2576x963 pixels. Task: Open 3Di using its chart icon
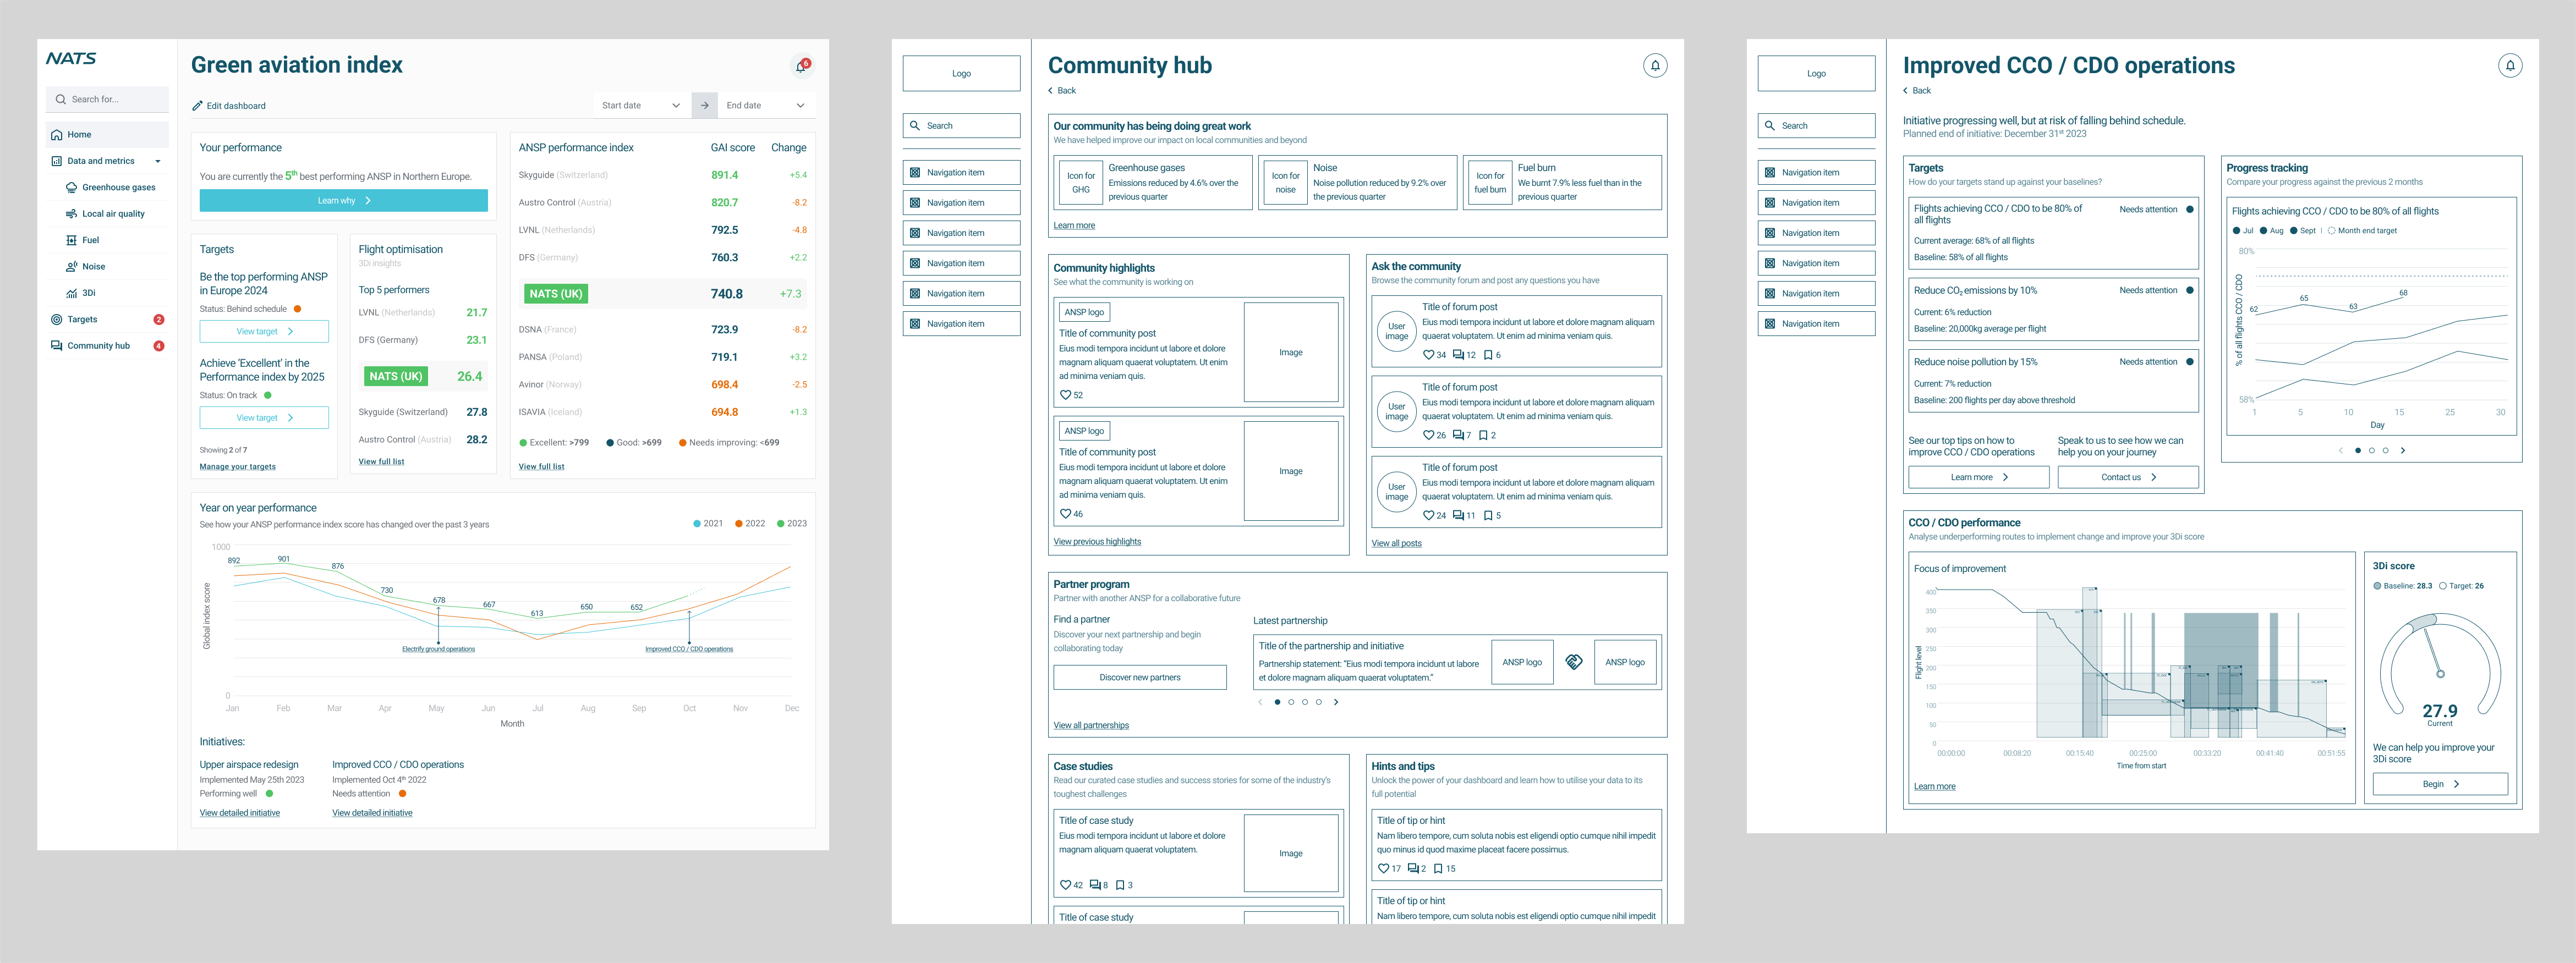(x=71, y=292)
